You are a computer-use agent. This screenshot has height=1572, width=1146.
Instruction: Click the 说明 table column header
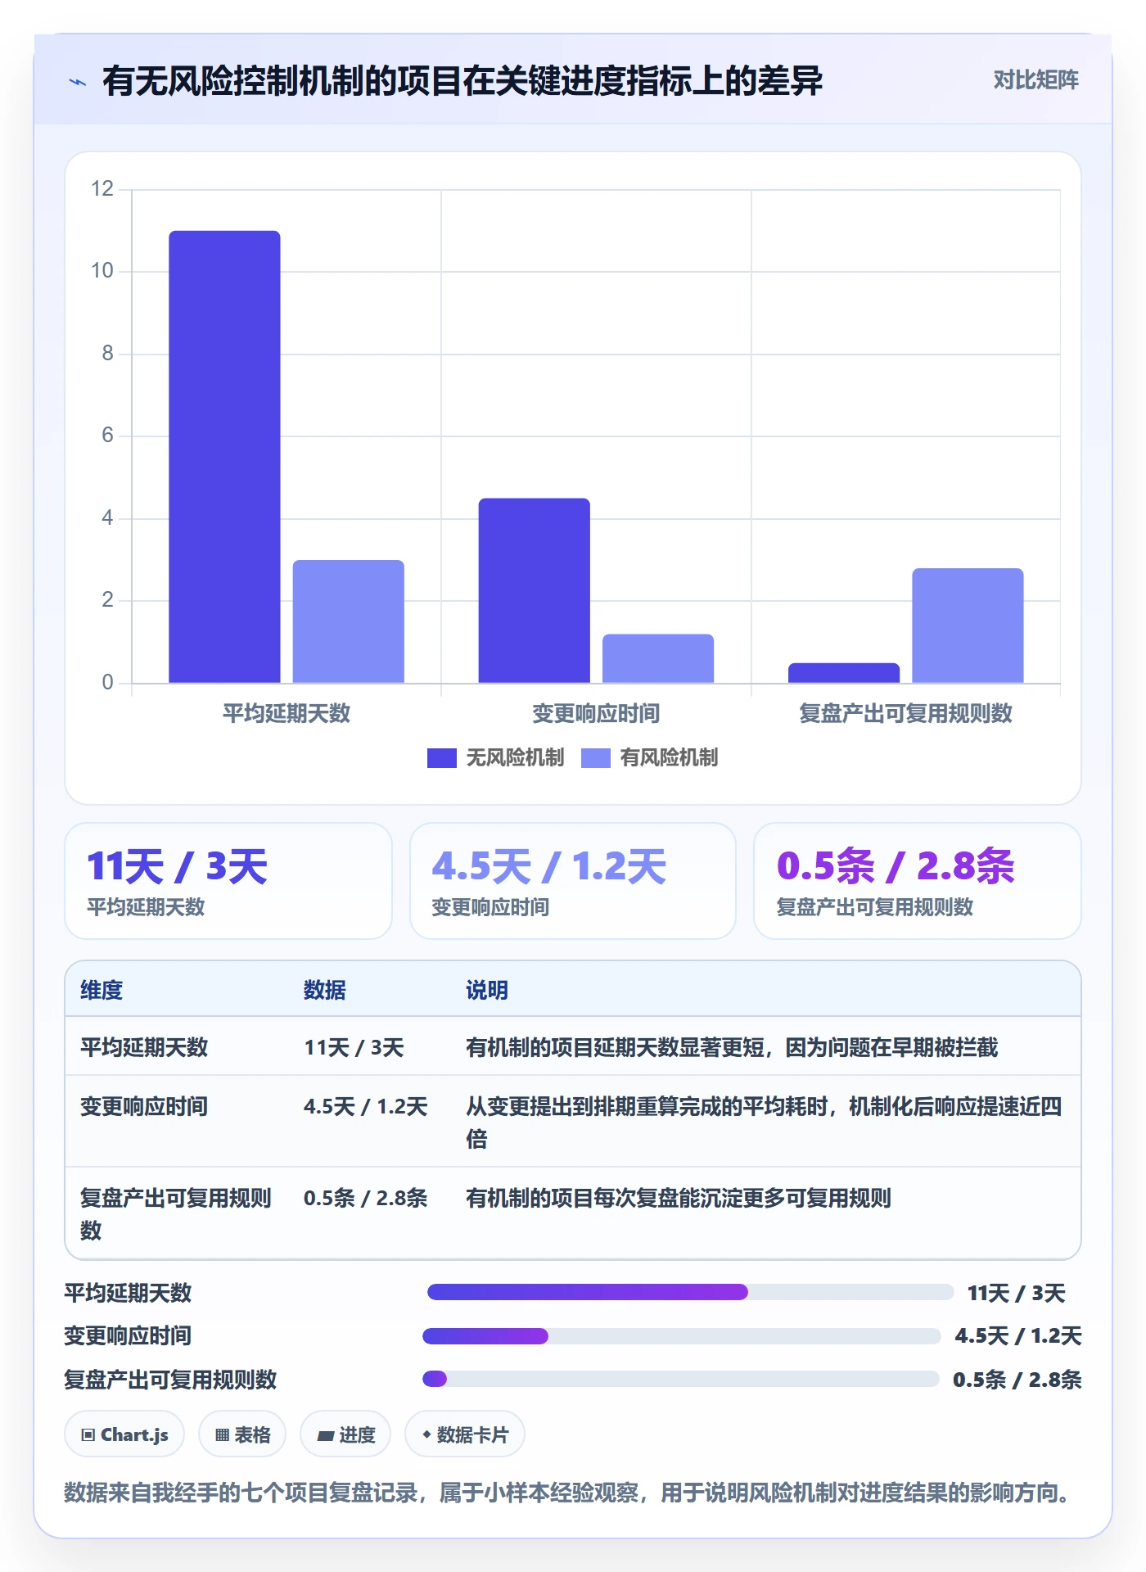[x=487, y=990]
